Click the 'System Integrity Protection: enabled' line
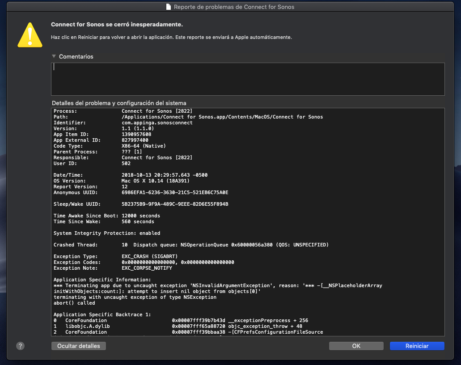Viewport: 461px width, 365px height. click(x=107, y=233)
